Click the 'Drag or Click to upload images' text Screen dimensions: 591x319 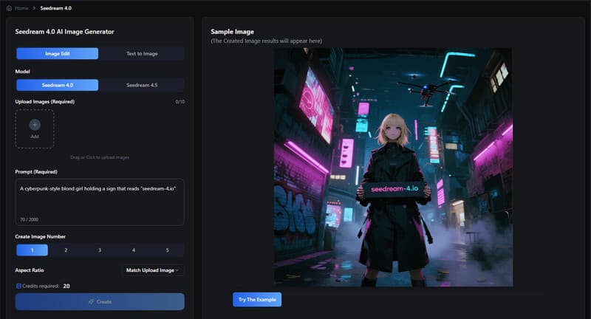pyautogui.click(x=100, y=157)
